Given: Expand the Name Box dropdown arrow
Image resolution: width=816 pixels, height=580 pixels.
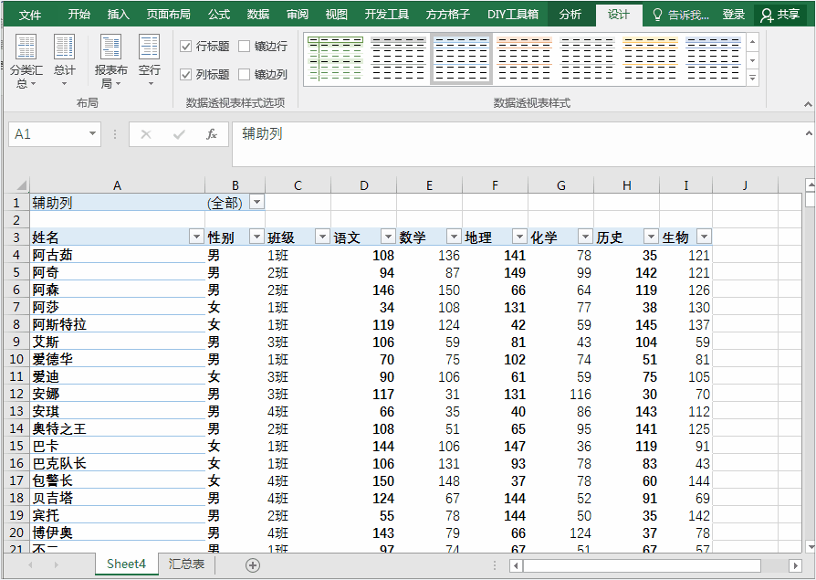Looking at the screenshot, I should coord(92,133).
